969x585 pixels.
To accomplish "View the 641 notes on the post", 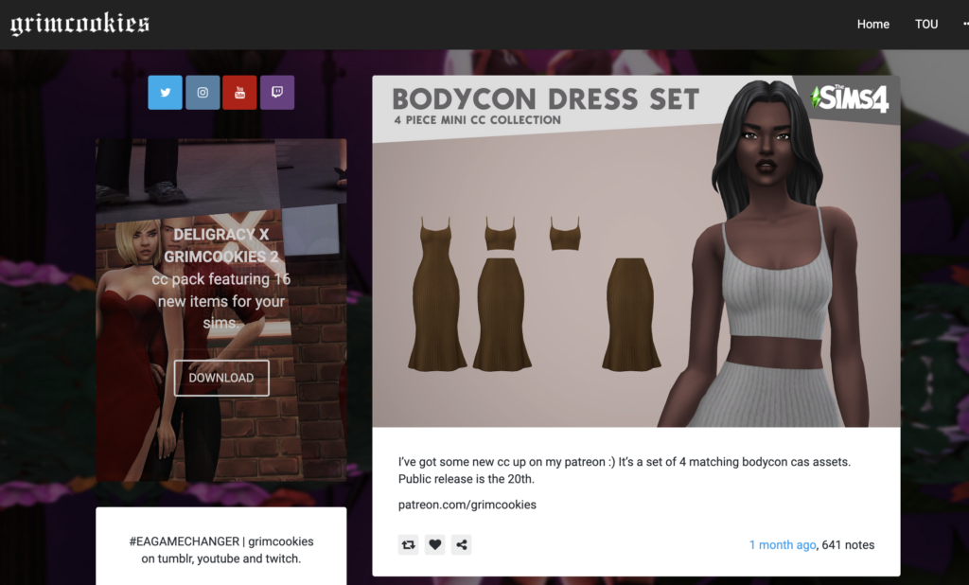I will [848, 545].
